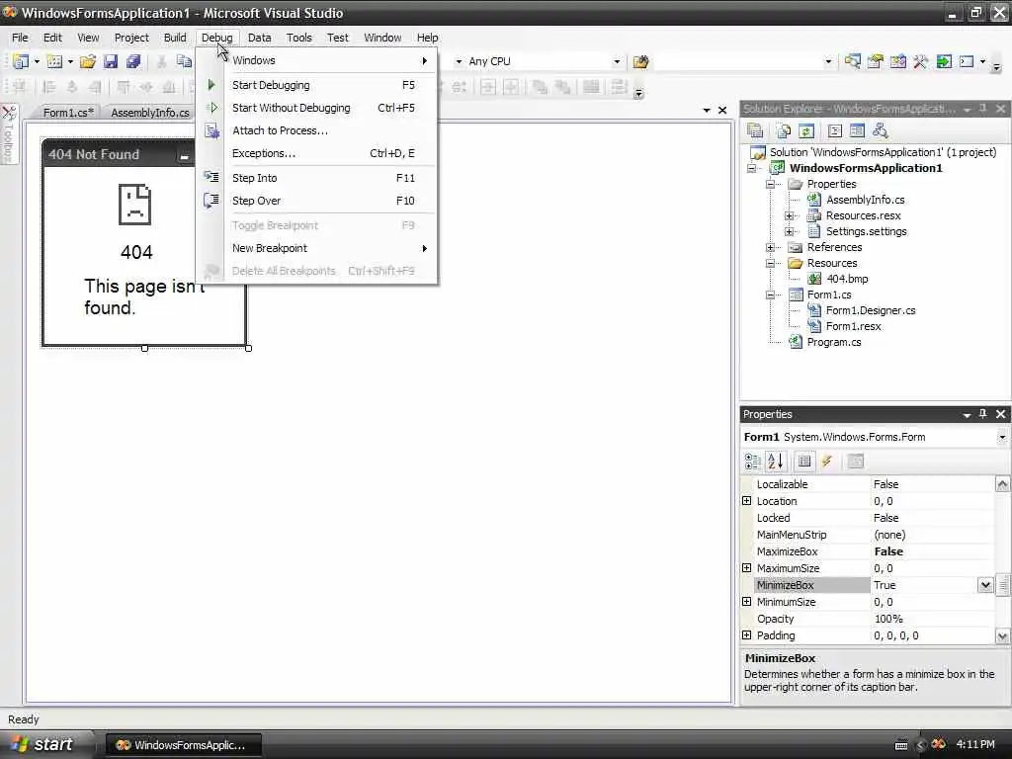Click Attach to Process in Debug menu
The width and height of the screenshot is (1012, 759).
316,130
